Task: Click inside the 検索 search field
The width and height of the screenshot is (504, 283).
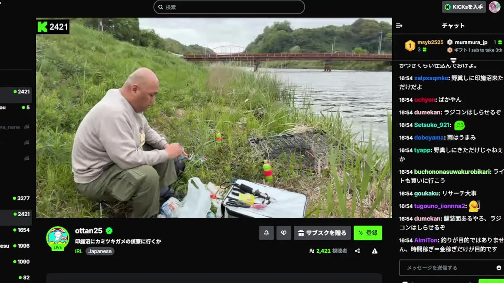Action: click(229, 7)
